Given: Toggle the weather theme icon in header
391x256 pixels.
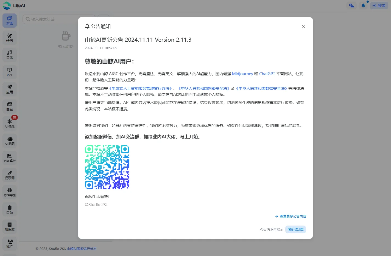Looking at the screenshot, I should [x=351, y=5].
